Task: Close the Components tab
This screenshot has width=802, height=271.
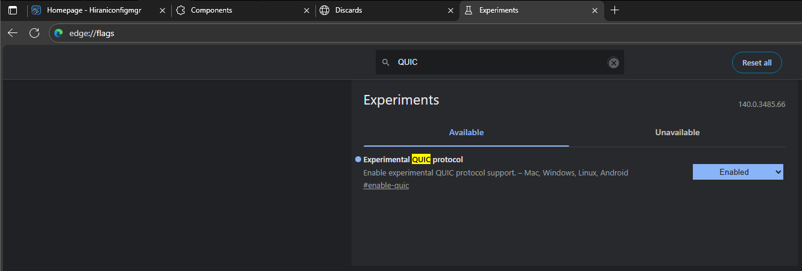Action: (306, 10)
